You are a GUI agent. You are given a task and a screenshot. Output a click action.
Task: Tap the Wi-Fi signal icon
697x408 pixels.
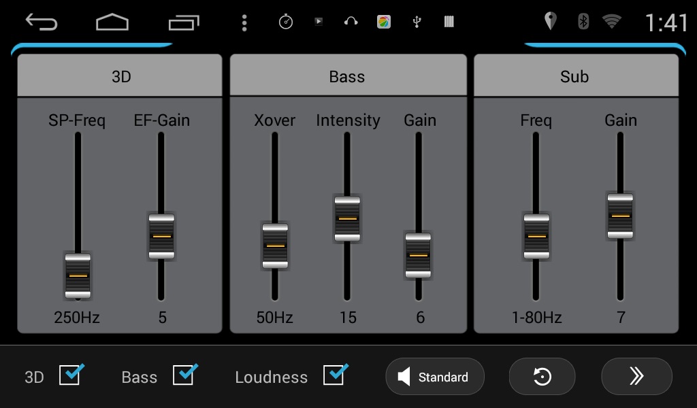click(x=612, y=21)
